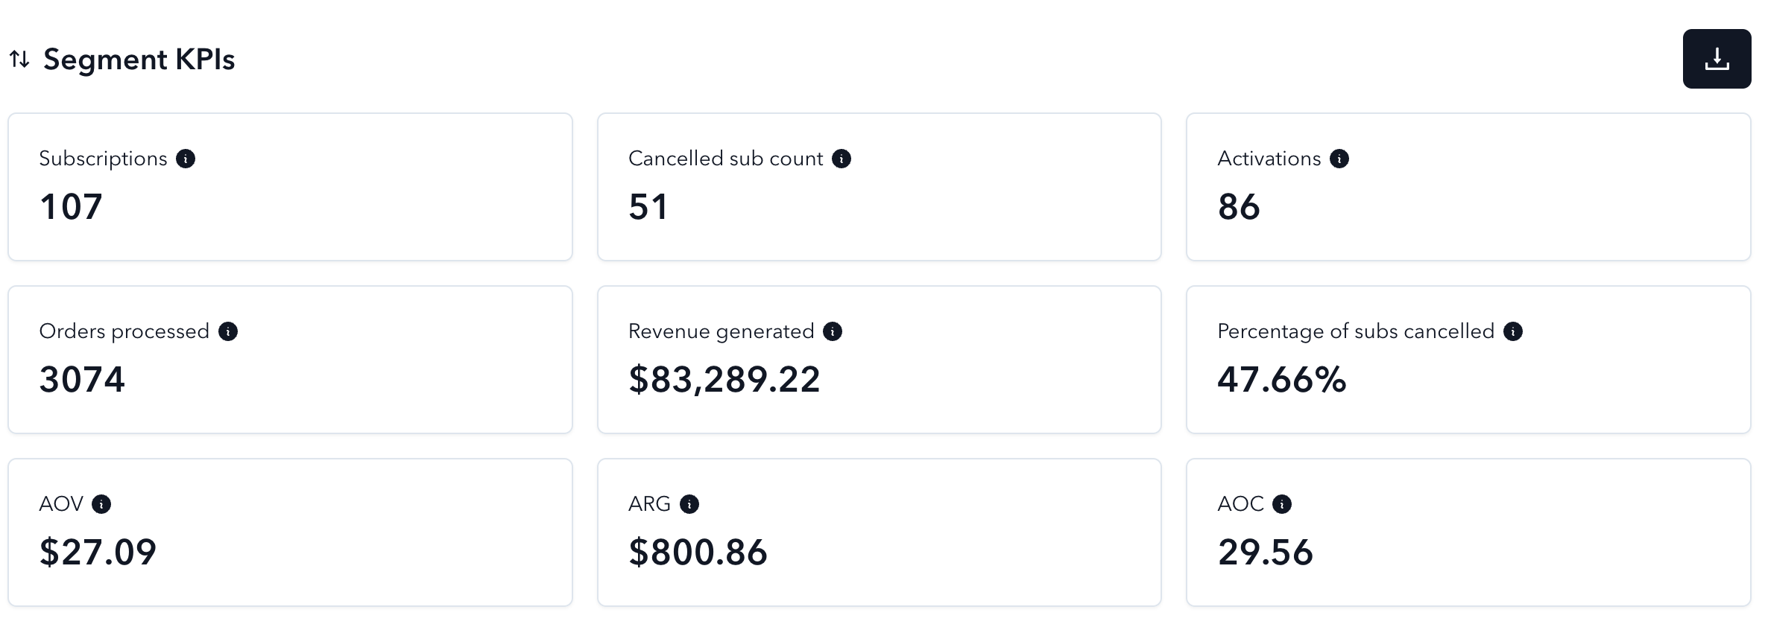Click info icon beside Percentage of subs cancelled
This screenshot has width=1765, height=627.
point(1513,331)
